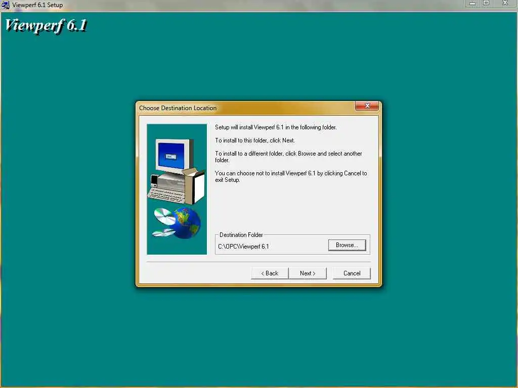This screenshot has width=518, height=388.
Task: Click the large Viewperf 6.1 heading banner
Action: click(x=46, y=26)
